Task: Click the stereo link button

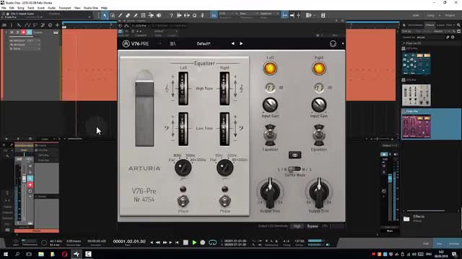Action: [295, 155]
